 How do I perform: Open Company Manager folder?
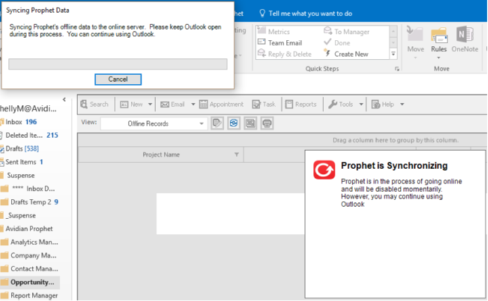pyautogui.click(x=28, y=255)
